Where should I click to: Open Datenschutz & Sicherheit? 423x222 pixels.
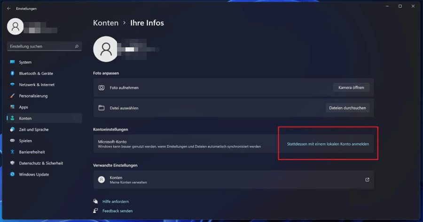click(44, 163)
